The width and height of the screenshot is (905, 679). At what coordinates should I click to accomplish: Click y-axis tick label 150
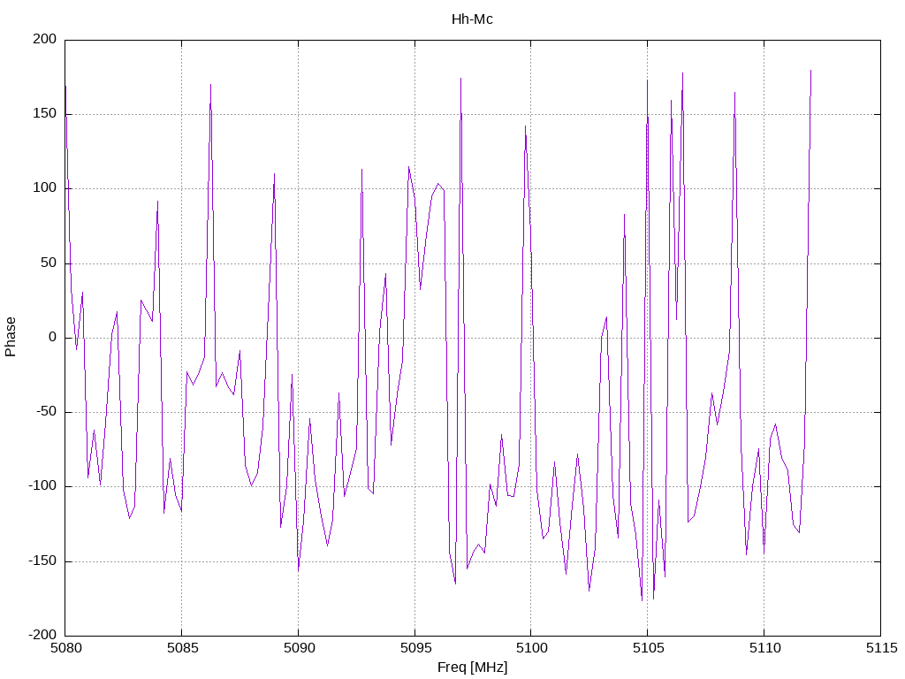point(45,114)
